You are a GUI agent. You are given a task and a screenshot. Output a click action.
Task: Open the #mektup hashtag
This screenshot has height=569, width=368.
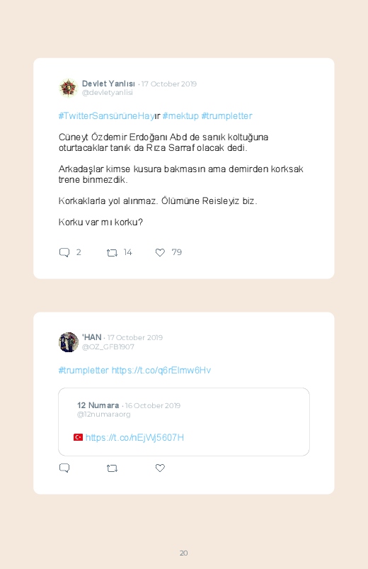(180, 116)
